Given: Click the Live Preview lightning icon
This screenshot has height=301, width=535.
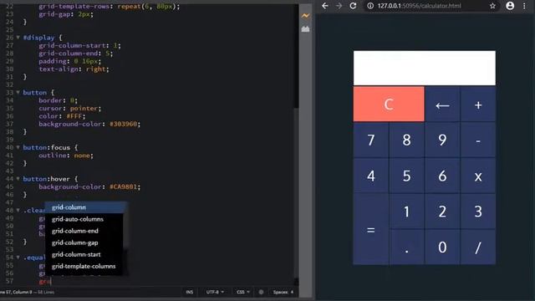Looking at the screenshot, I should 305,16.
